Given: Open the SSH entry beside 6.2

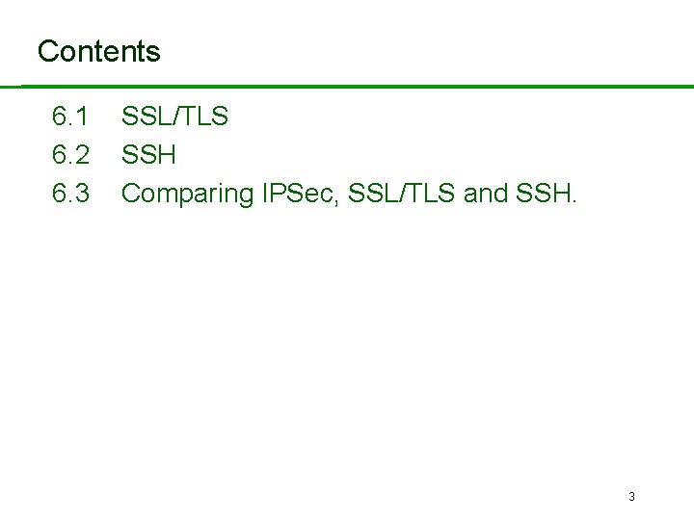Looking at the screenshot, I should pos(148,155).
